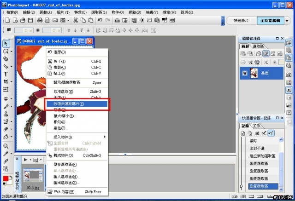Click the Undo arrow toolbar icon
The image size is (295, 201).
point(100,20)
